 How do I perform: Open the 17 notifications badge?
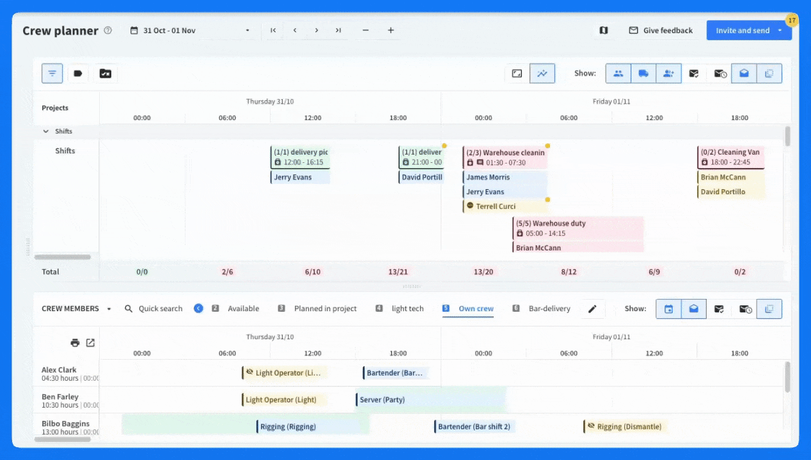[791, 20]
